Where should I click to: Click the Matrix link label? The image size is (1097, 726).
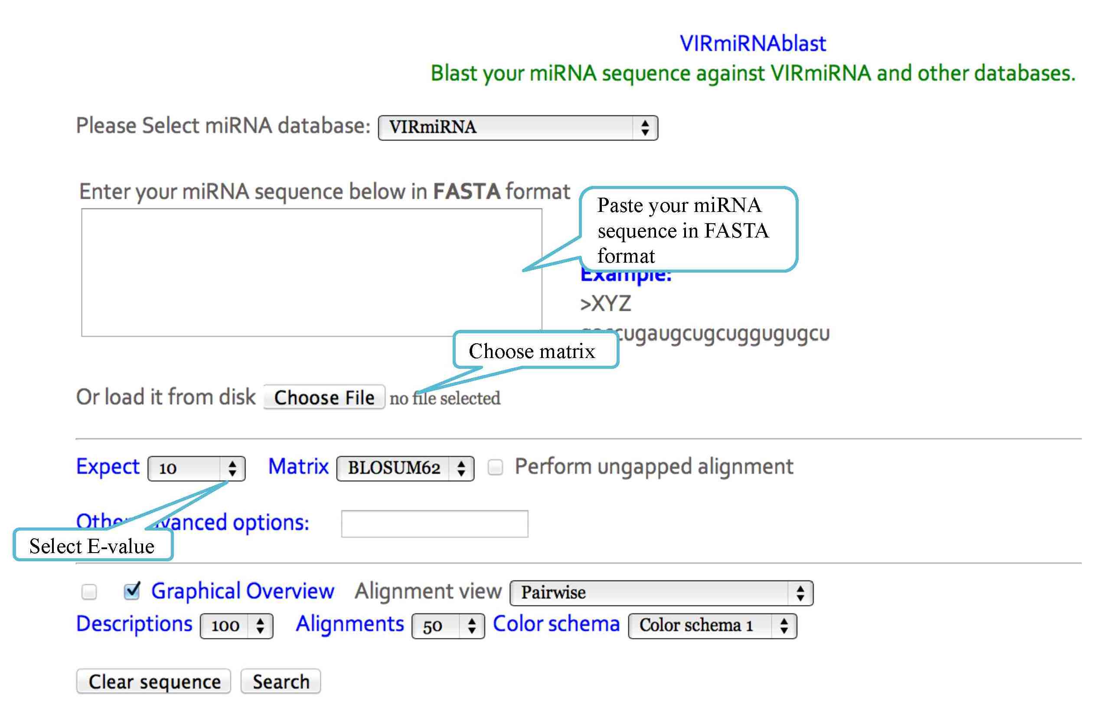(298, 466)
